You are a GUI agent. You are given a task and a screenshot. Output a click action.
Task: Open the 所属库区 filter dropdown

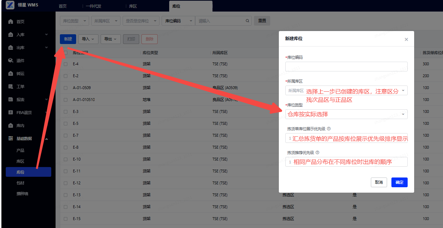(x=106, y=21)
